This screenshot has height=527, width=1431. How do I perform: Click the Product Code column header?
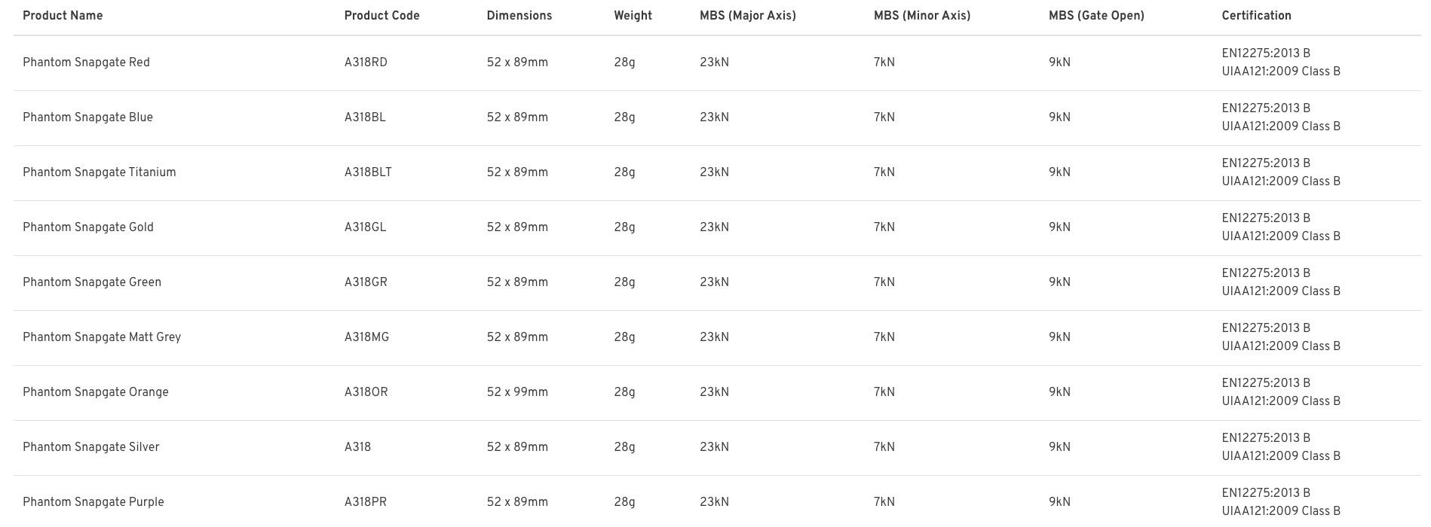[381, 16]
